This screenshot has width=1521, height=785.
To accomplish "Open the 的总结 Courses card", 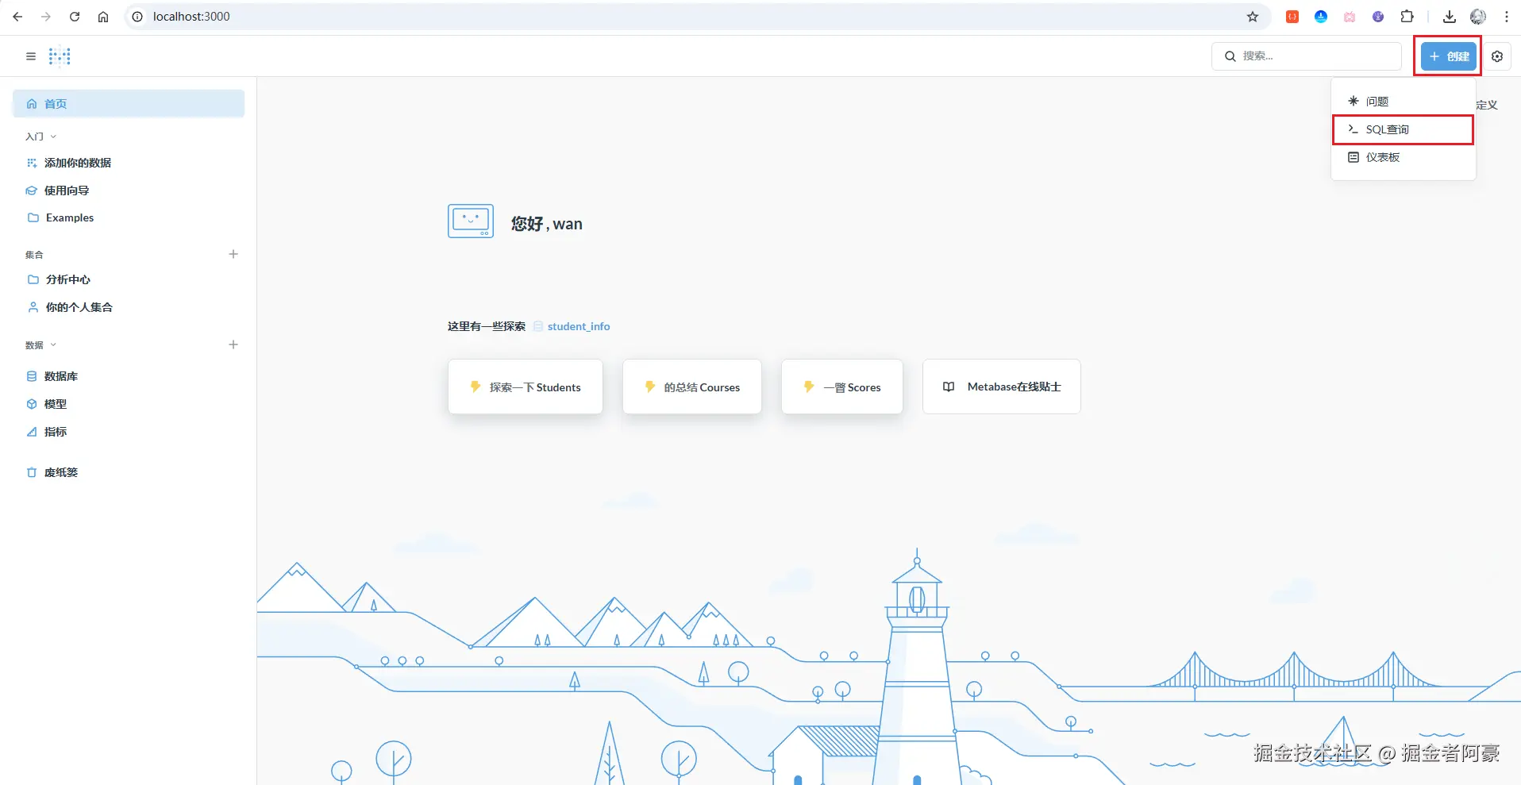I will point(692,387).
